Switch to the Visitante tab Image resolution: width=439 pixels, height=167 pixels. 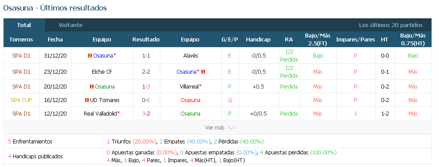pos(71,25)
